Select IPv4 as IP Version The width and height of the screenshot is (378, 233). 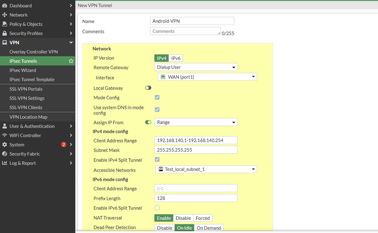(x=162, y=58)
